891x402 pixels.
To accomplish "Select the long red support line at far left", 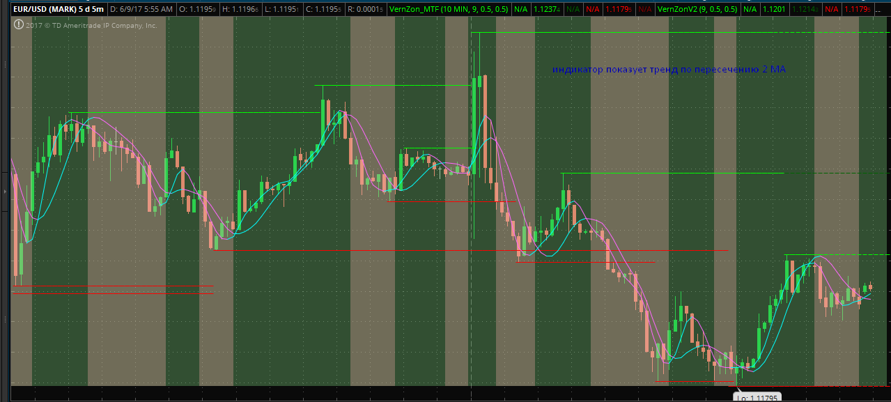I will (x=111, y=286).
